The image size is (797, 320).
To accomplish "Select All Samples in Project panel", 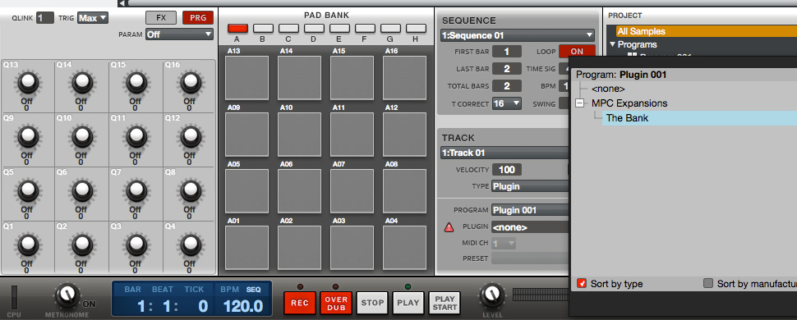I will click(706, 31).
